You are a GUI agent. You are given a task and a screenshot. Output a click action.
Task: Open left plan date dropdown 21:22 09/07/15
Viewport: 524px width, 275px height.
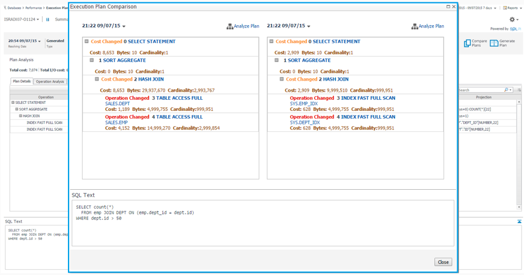point(104,26)
